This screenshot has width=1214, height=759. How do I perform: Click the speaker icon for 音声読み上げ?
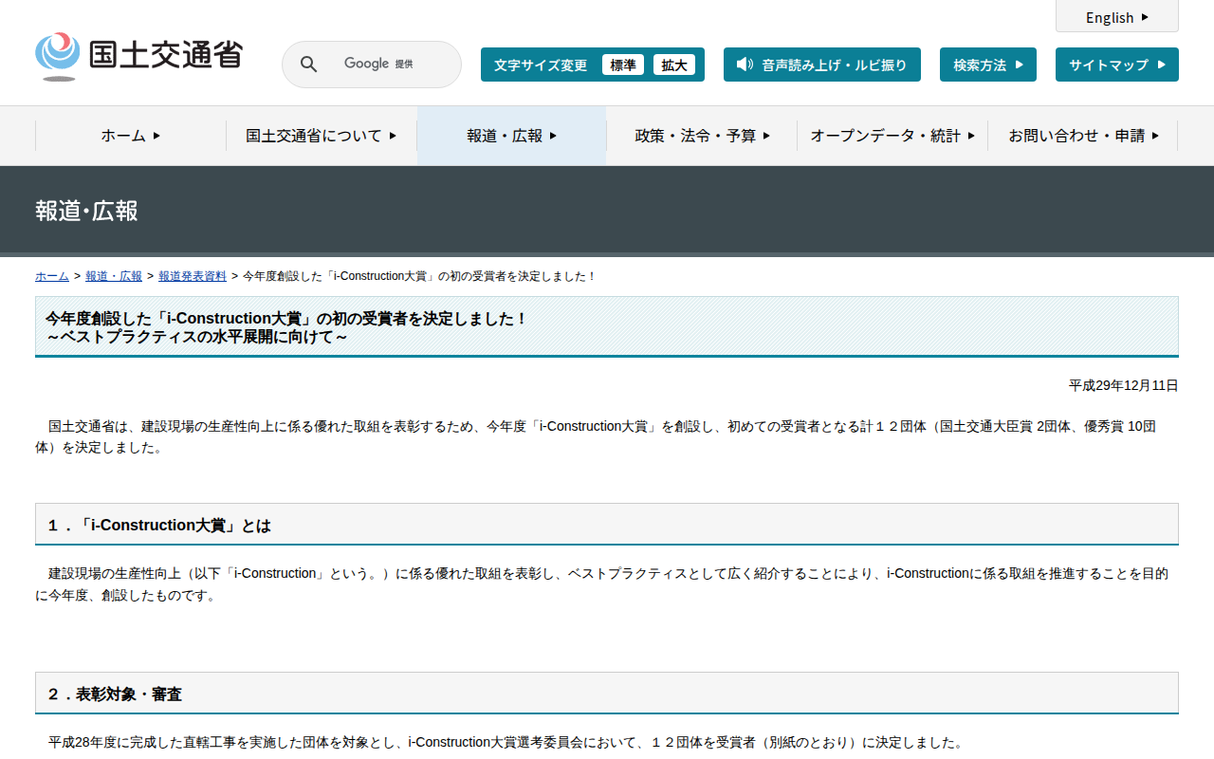click(x=745, y=65)
